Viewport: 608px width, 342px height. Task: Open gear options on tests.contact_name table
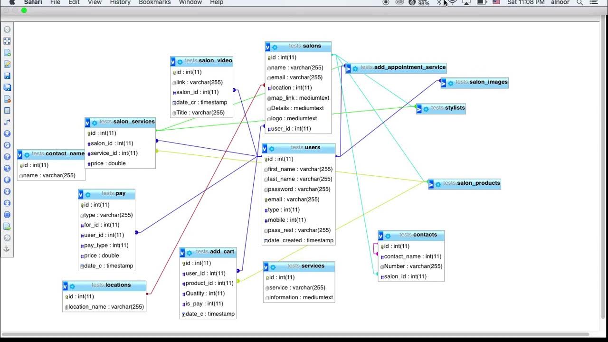[x=27, y=155]
